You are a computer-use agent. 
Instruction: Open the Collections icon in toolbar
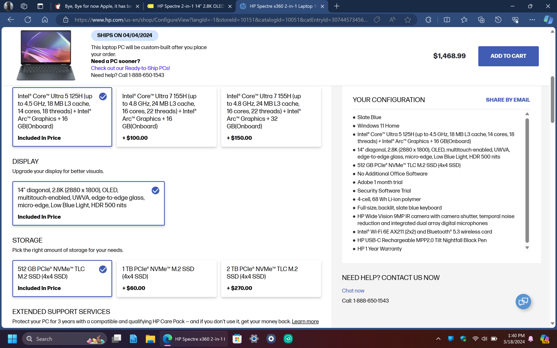481,20
